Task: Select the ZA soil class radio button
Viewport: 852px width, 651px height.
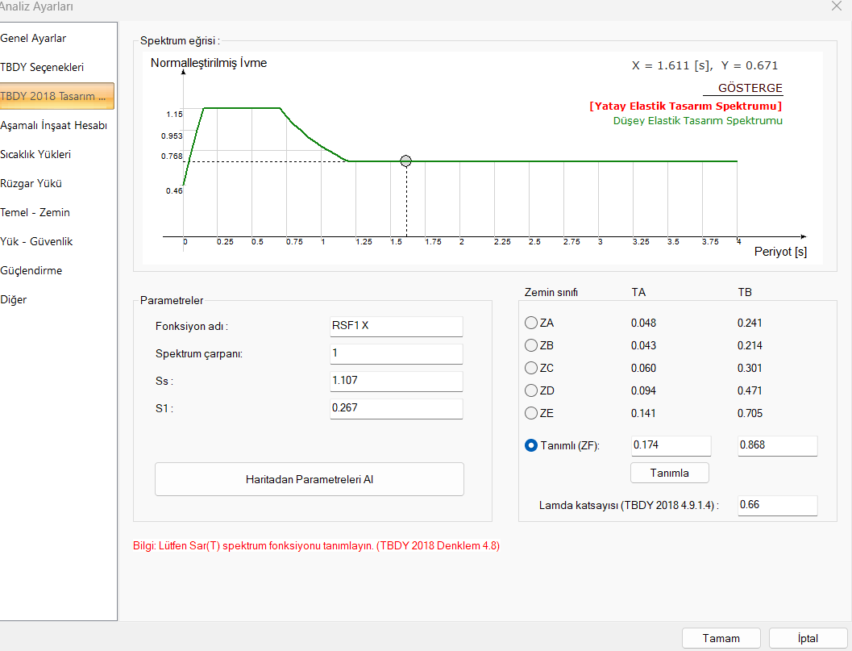Action: point(531,323)
